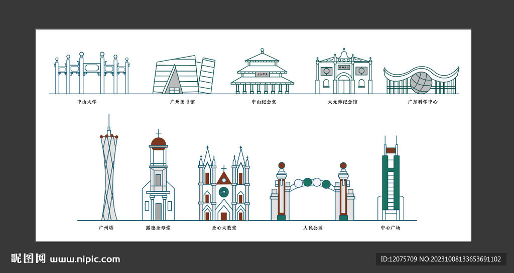514x273 pixels.
Task: Select the Generalissimo Memorial Hall building icon
Action: [343, 72]
